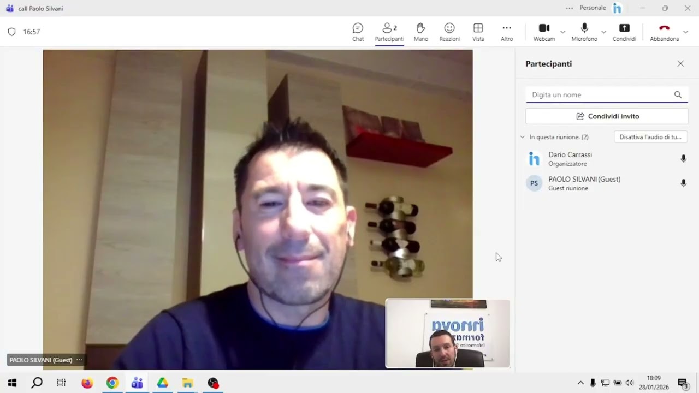Click the recording app taskbar icon
The height and width of the screenshot is (393, 699).
click(213, 383)
